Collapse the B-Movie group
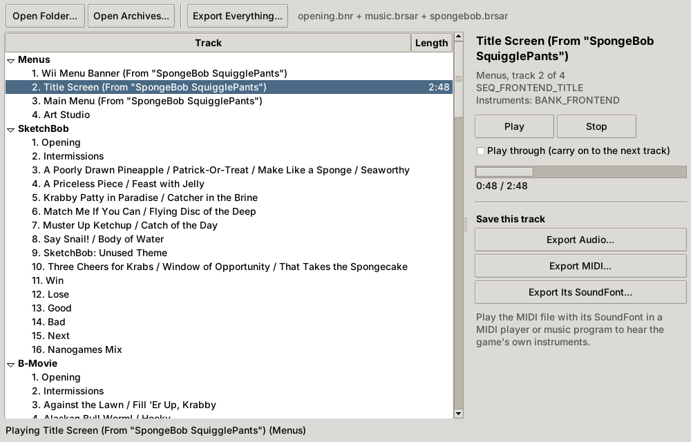The width and height of the screenshot is (691, 442). pyautogui.click(x=11, y=364)
